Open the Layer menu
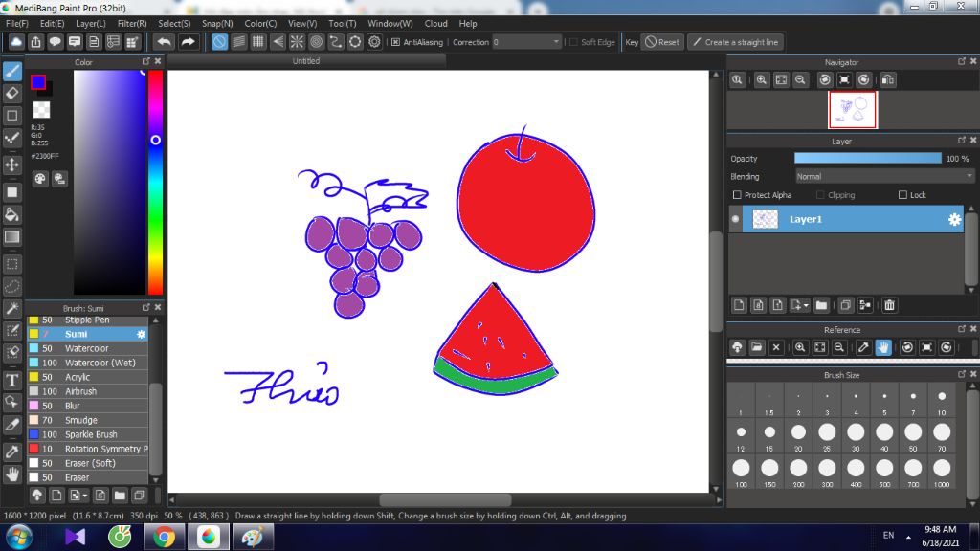The height and width of the screenshot is (551, 980). (91, 23)
